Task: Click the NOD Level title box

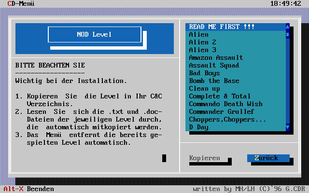Action: pyautogui.click(x=94, y=35)
